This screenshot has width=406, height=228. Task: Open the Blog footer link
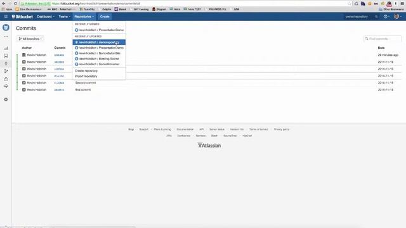(131, 129)
